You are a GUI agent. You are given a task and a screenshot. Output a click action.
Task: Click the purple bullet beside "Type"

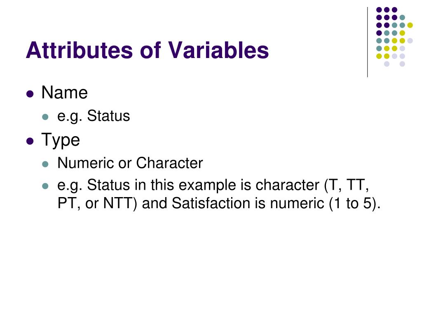(30, 141)
